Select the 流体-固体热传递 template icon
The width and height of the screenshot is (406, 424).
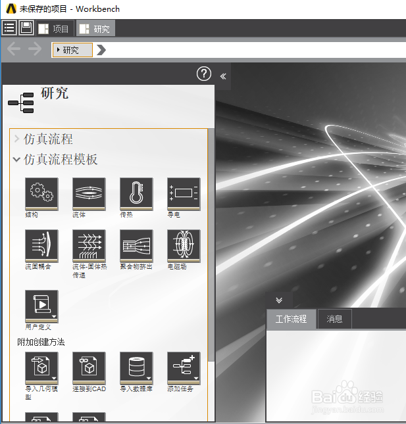pos(89,246)
